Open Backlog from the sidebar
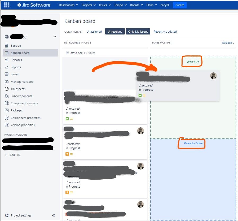The height and width of the screenshot is (221, 238). [x=16, y=46]
